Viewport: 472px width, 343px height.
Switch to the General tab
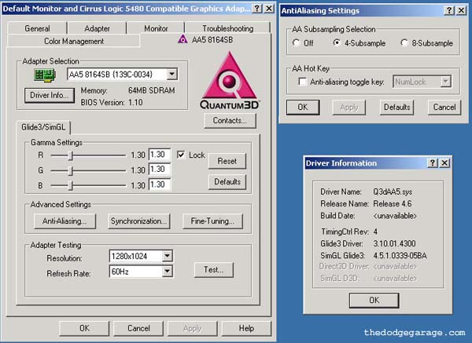(37, 28)
